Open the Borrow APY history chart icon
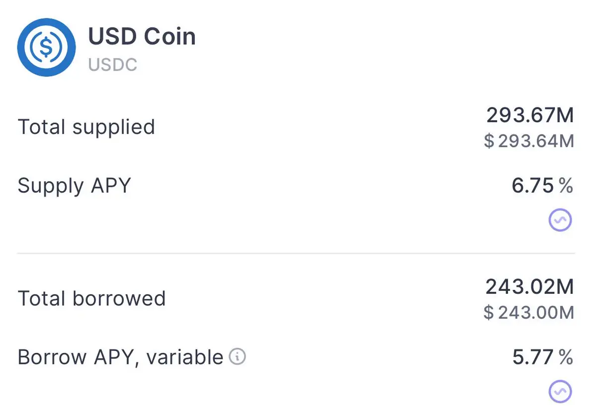 (560, 392)
